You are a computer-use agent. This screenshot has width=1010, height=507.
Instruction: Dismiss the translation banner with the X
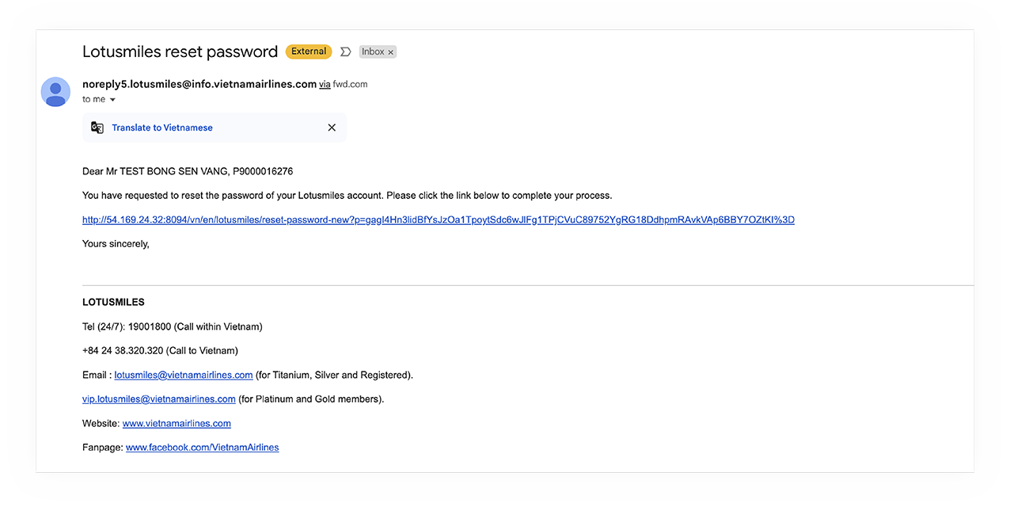point(332,127)
